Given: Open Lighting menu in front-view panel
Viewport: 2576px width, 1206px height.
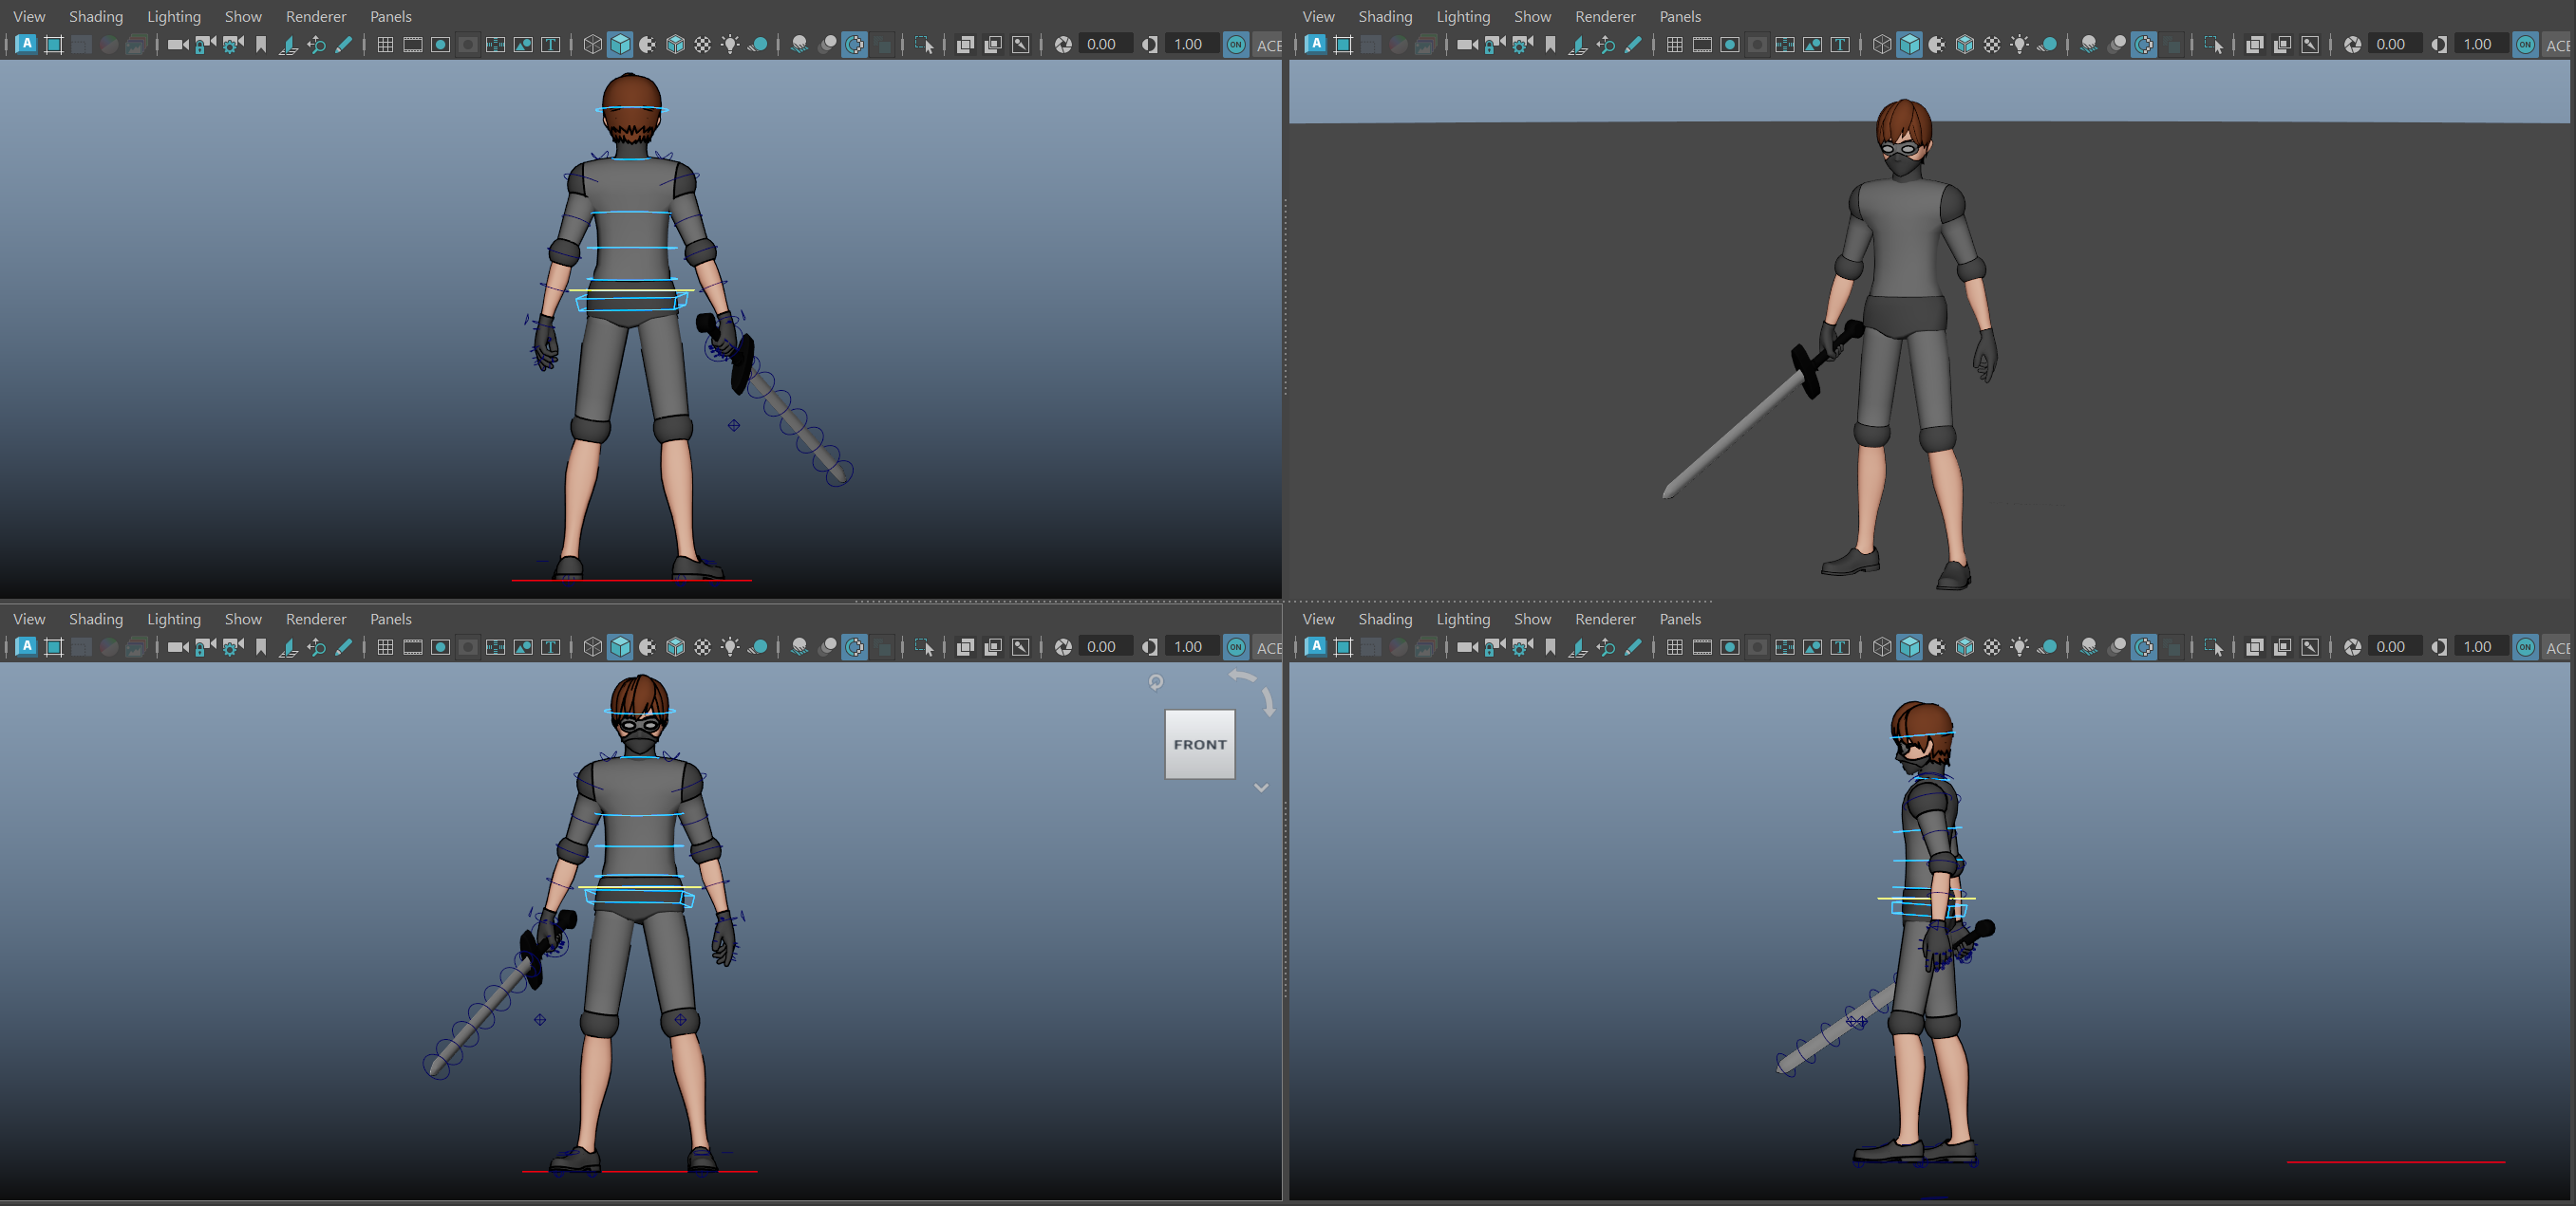Looking at the screenshot, I should (x=174, y=620).
